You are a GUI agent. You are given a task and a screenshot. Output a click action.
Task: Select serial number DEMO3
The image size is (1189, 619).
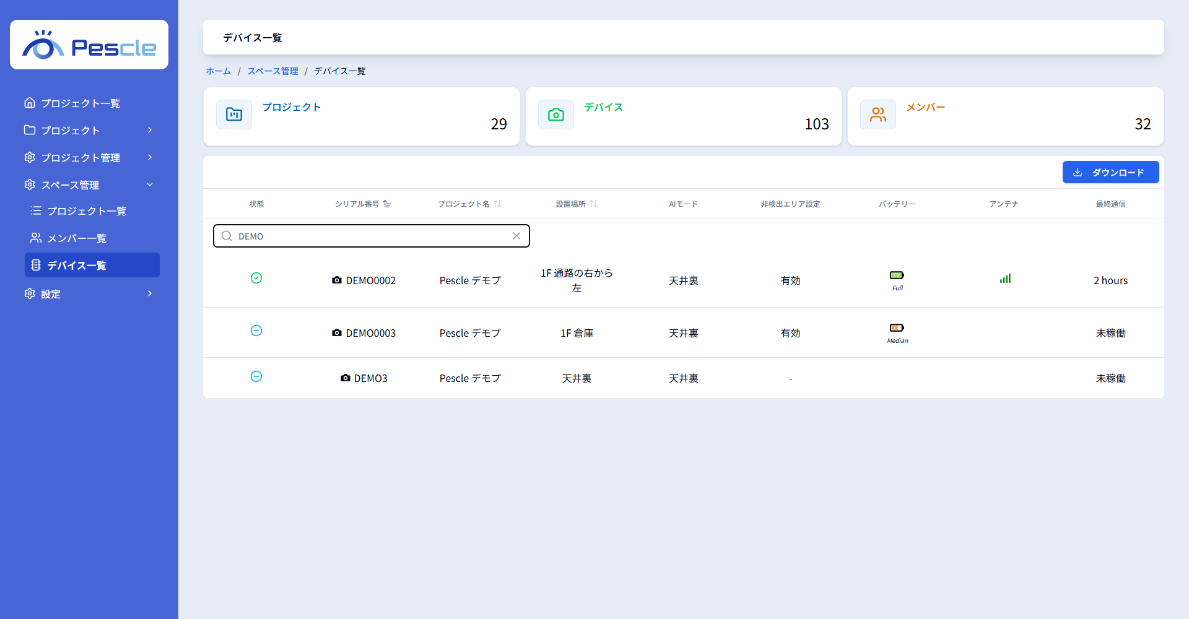pos(370,378)
